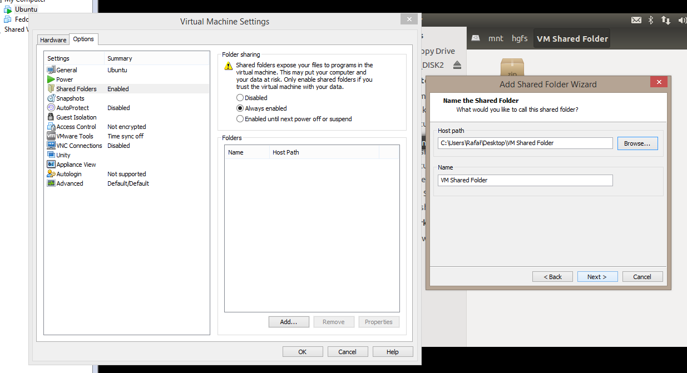Select the General setting monitor icon

coord(51,70)
